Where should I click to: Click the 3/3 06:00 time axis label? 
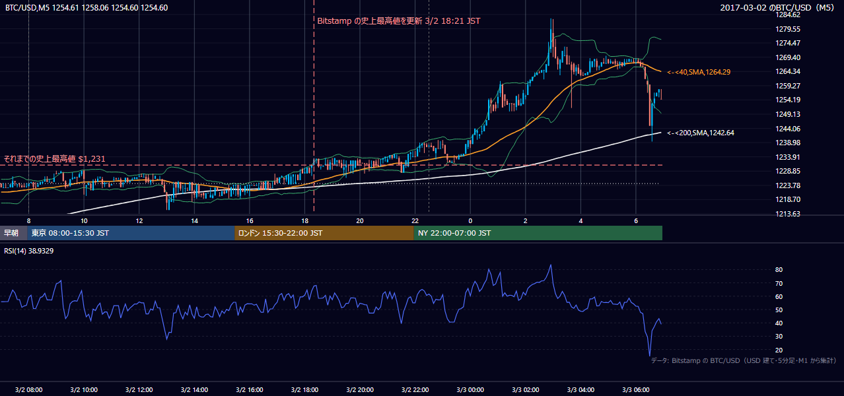click(x=636, y=389)
